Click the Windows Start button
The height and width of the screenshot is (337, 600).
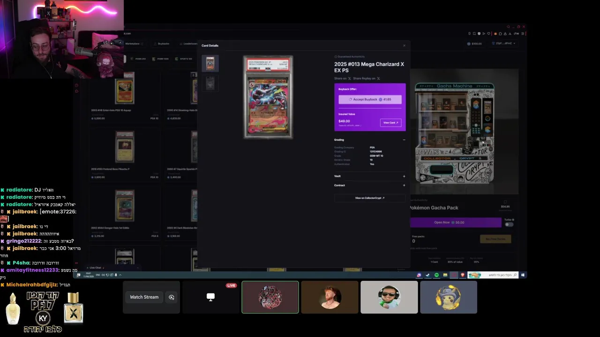point(523,275)
